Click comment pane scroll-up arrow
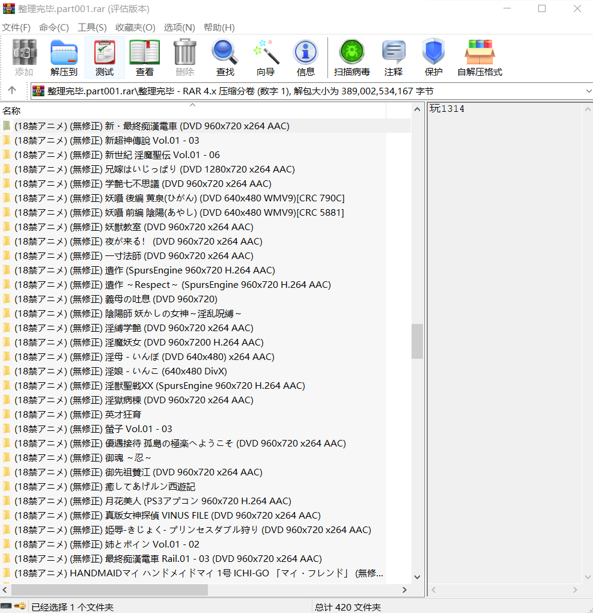This screenshot has height=613, width=593. click(x=588, y=109)
